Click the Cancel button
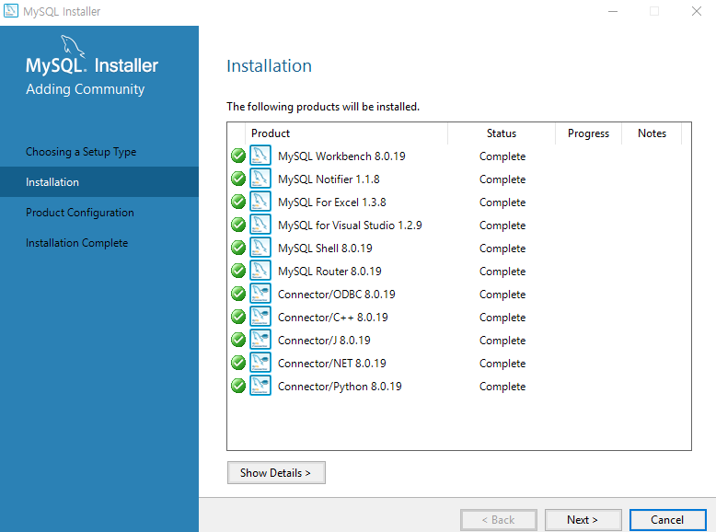 pyautogui.click(x=667, y=520)
